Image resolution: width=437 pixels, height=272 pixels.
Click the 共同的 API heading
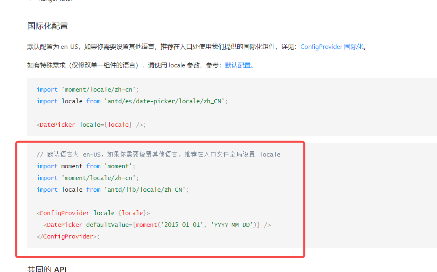click(47, 269)
